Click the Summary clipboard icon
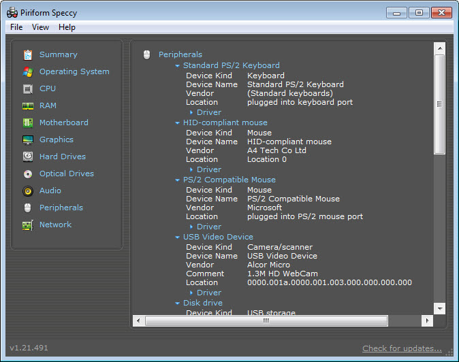Screen dimensions: 459x362 coord(28,54)
